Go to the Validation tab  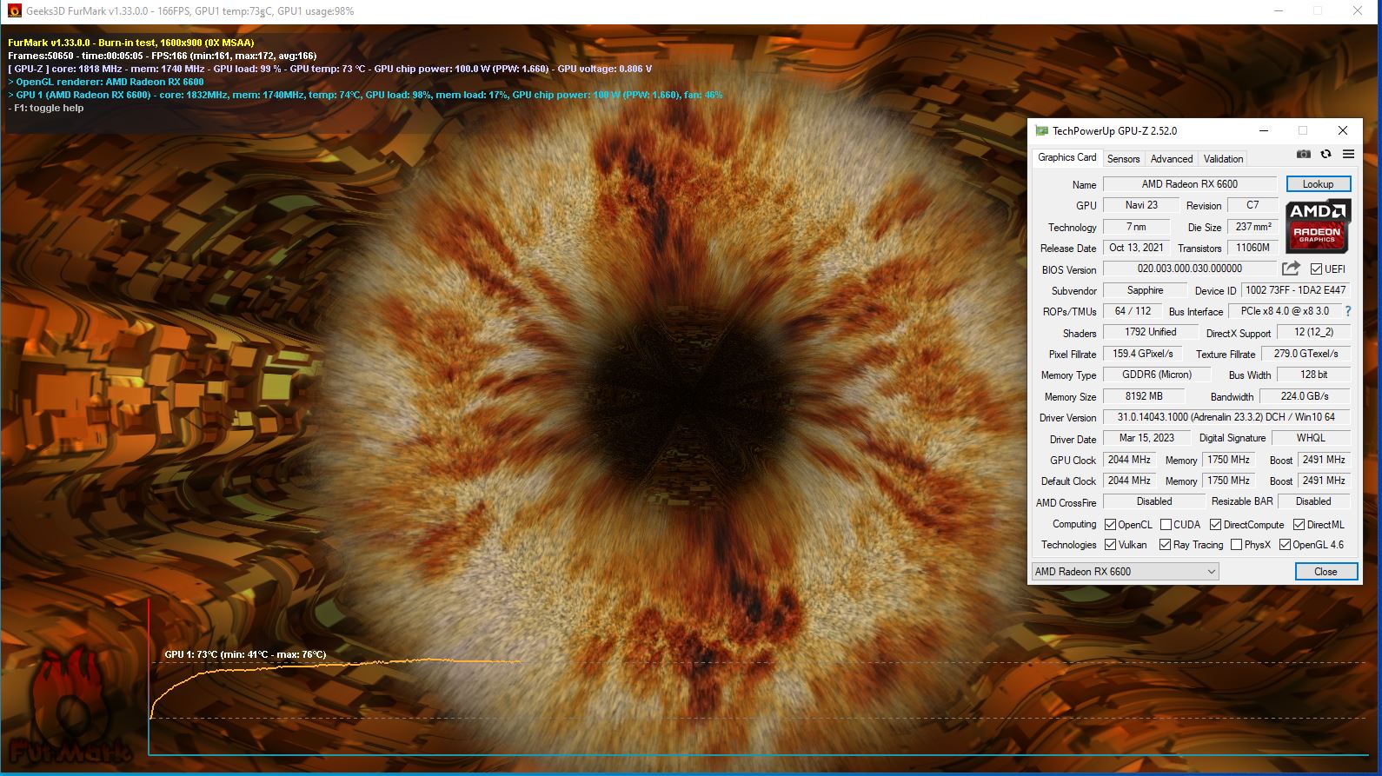[1223, 159]
